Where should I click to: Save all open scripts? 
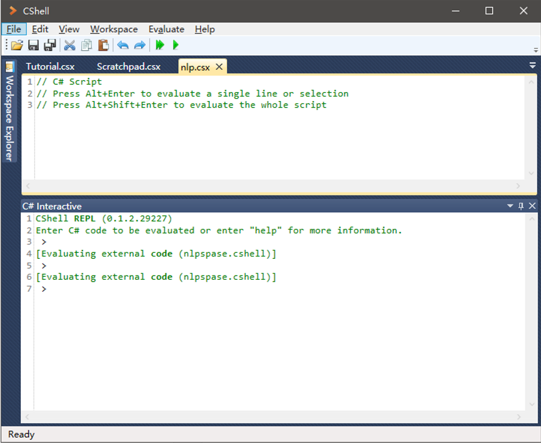(x=50, y=45)
